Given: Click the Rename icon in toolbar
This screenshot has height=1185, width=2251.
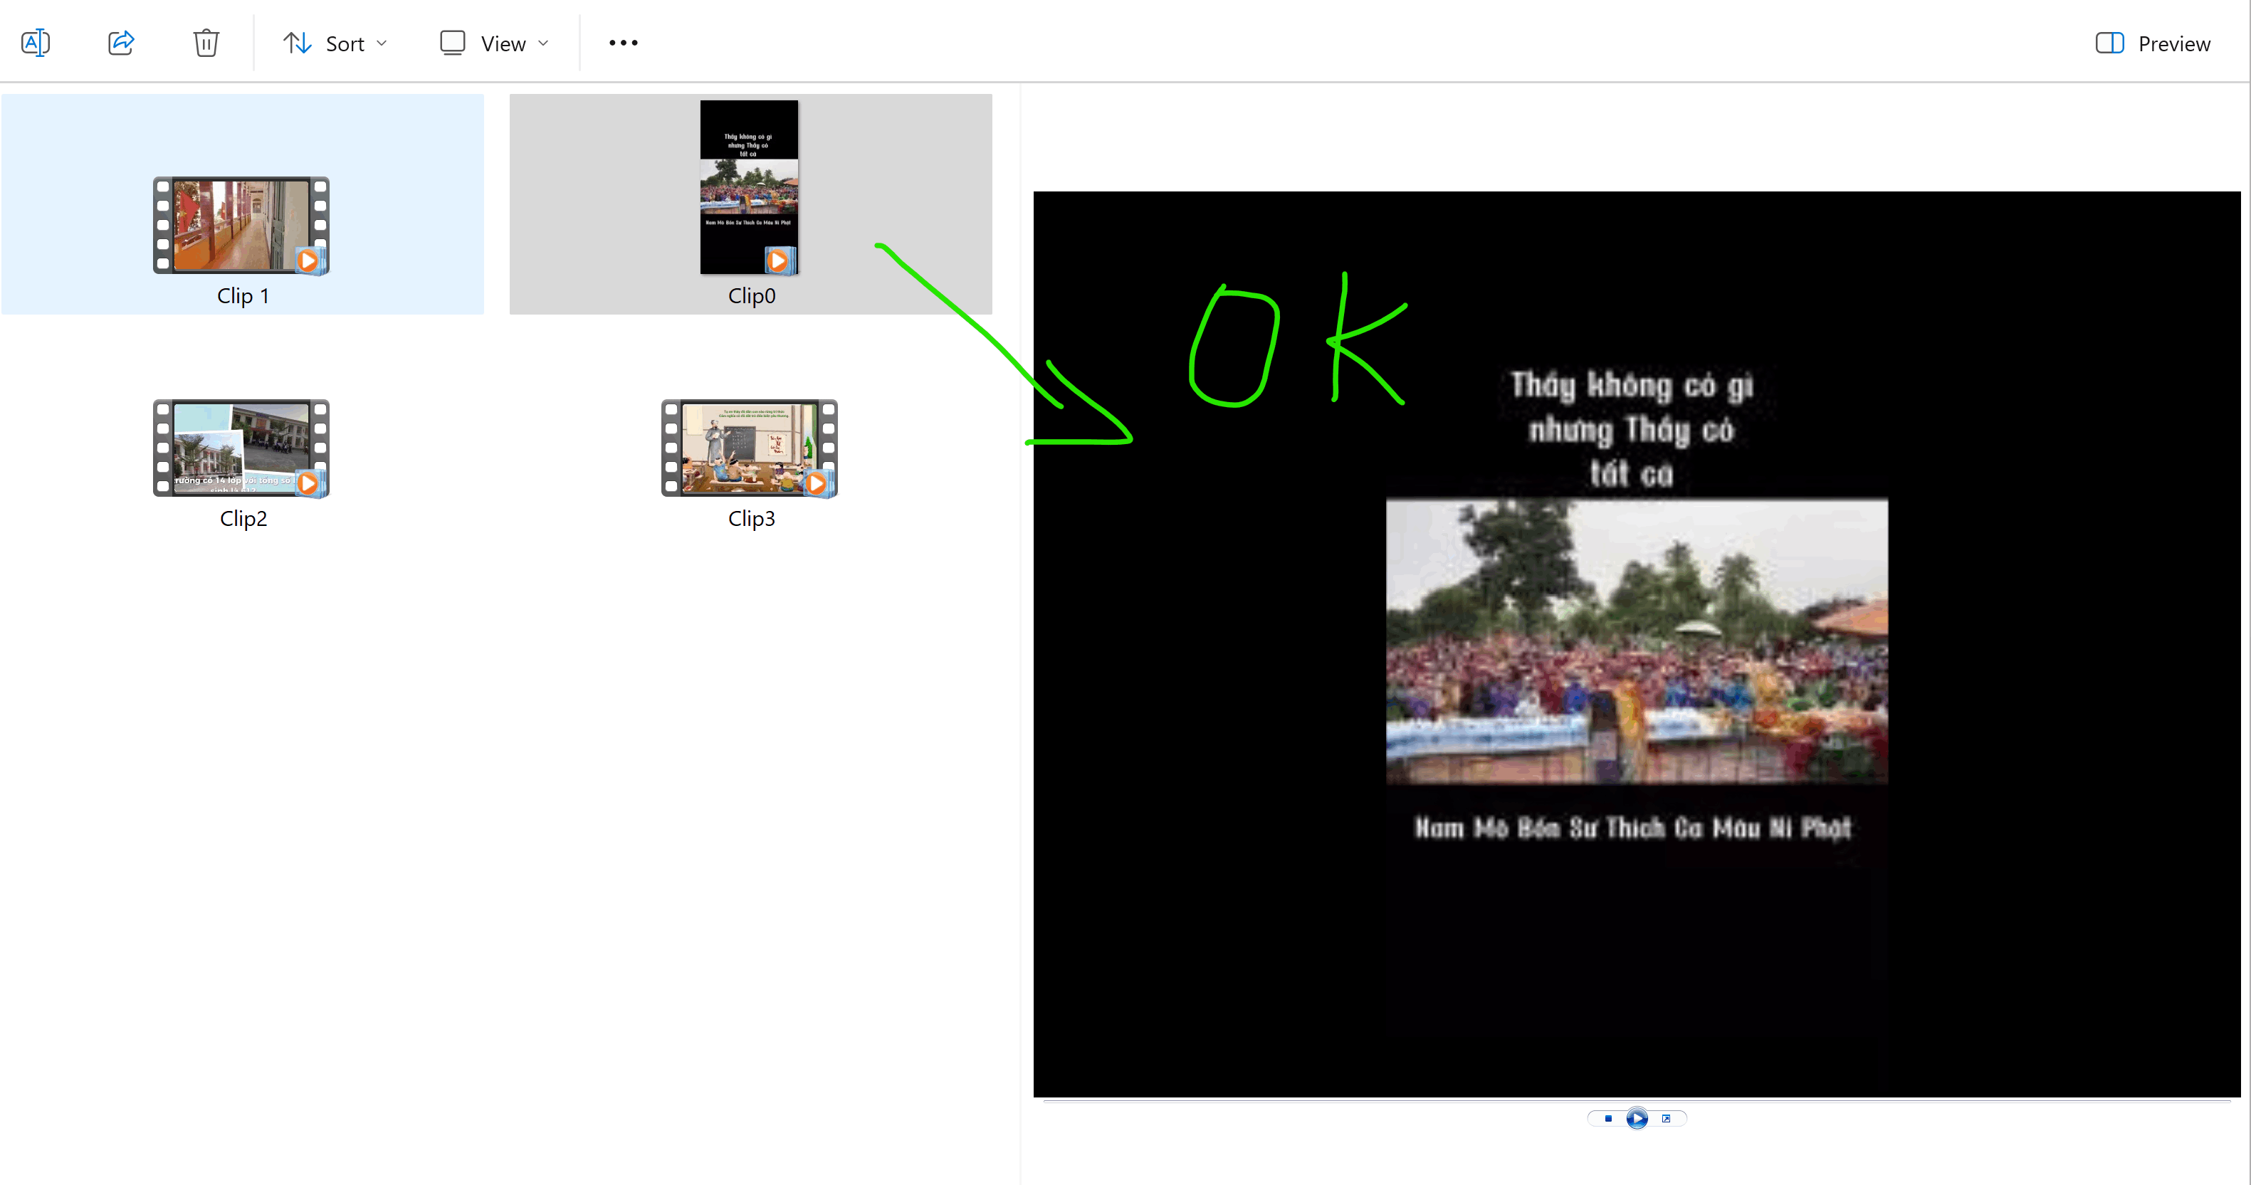Looking at the screenshot, I should 35,43.
